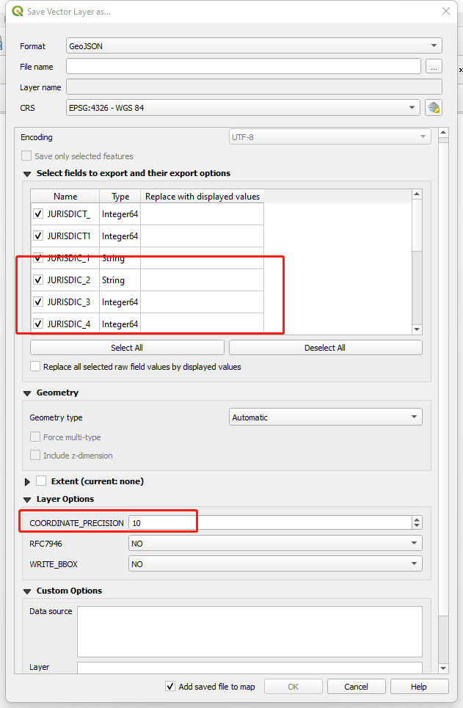Uncheck the JURISDIC_3 field checkbox
Screen dimensions: 463x708
click(x=38, y=302)
